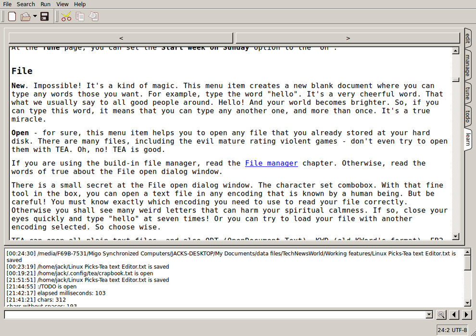Click the manual's vertical scrollbar thumb
Viewport: 476px width, 336px height.
pos(455,80)
